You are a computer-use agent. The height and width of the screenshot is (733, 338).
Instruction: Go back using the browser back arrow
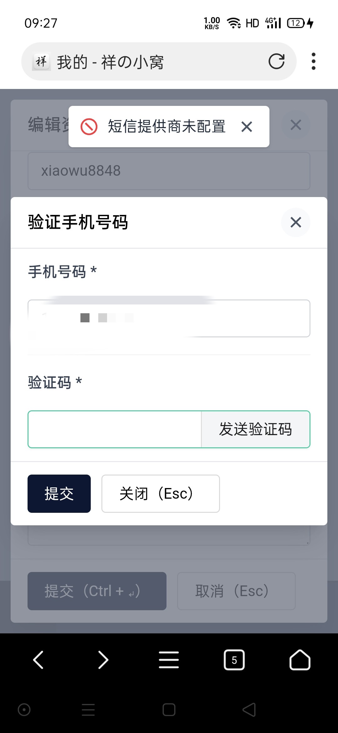click(38, 660)
